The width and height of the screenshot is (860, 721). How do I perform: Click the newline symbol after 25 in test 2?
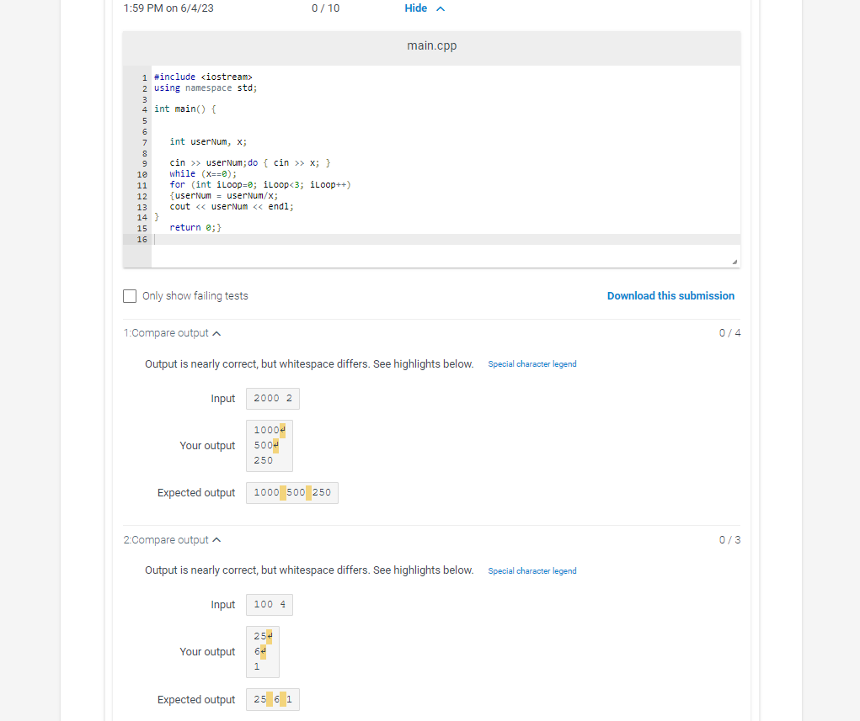click(270, 636)
